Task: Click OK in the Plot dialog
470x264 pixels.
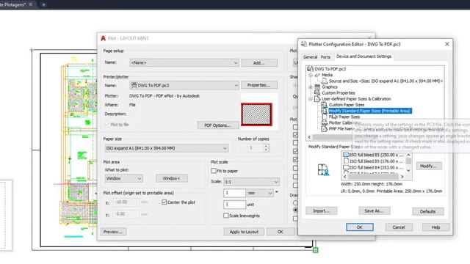Action: (x=281, y=232)
